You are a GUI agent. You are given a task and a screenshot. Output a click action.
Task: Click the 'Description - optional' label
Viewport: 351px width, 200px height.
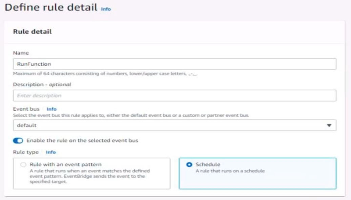pos(42,85)
